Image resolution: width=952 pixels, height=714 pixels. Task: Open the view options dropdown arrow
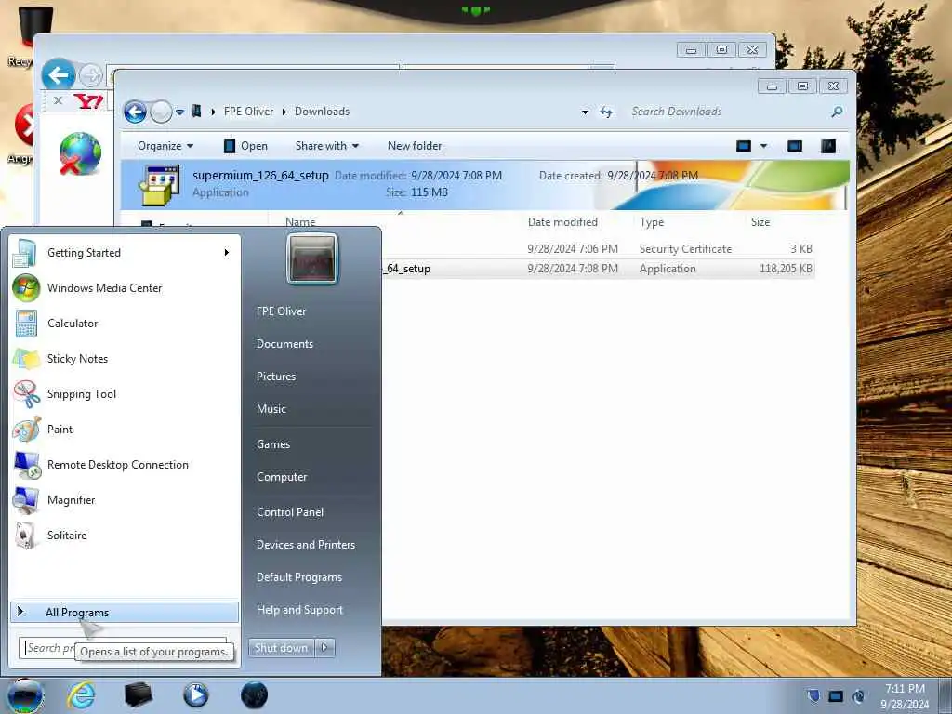coord(764,146)
